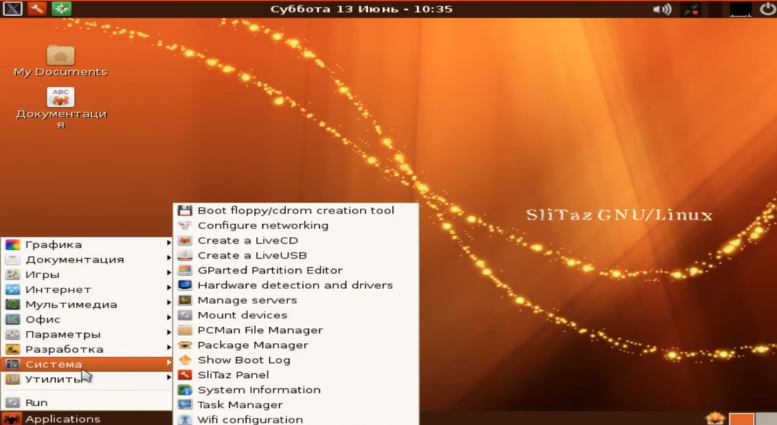
Task: Launch Task Manager from System submenu
Action: click(x=297, y=404)
